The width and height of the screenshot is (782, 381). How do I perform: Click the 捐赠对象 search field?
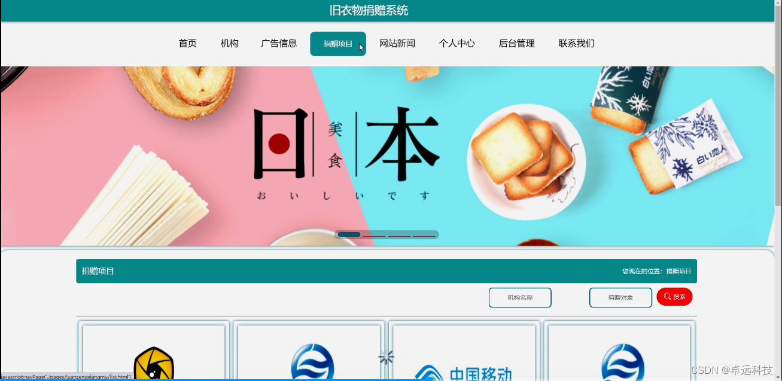click(x=620, y=297)
